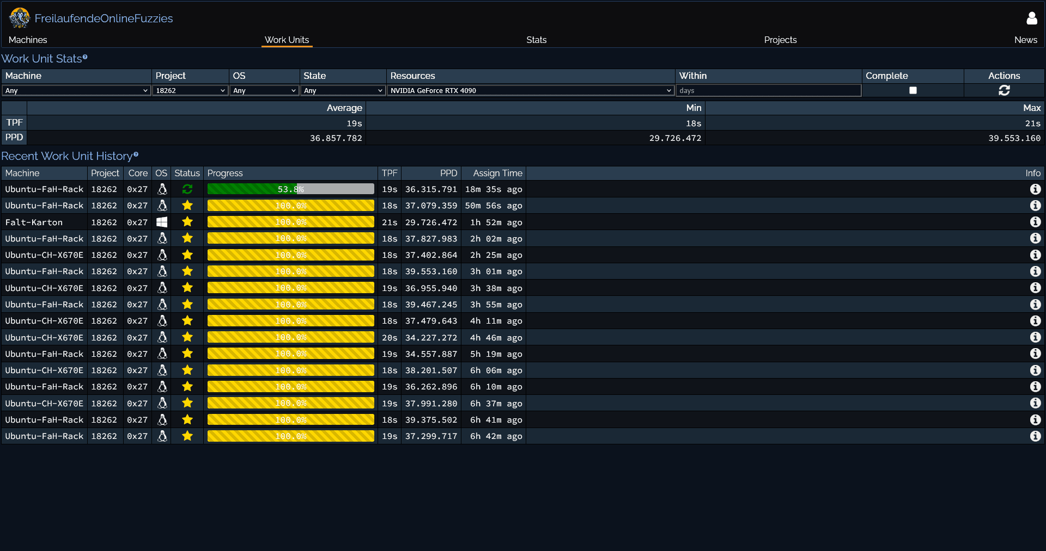Open info for the 6h 06m ago work unit
The image size is (1046, 551).
click(x=1036, y=370)
